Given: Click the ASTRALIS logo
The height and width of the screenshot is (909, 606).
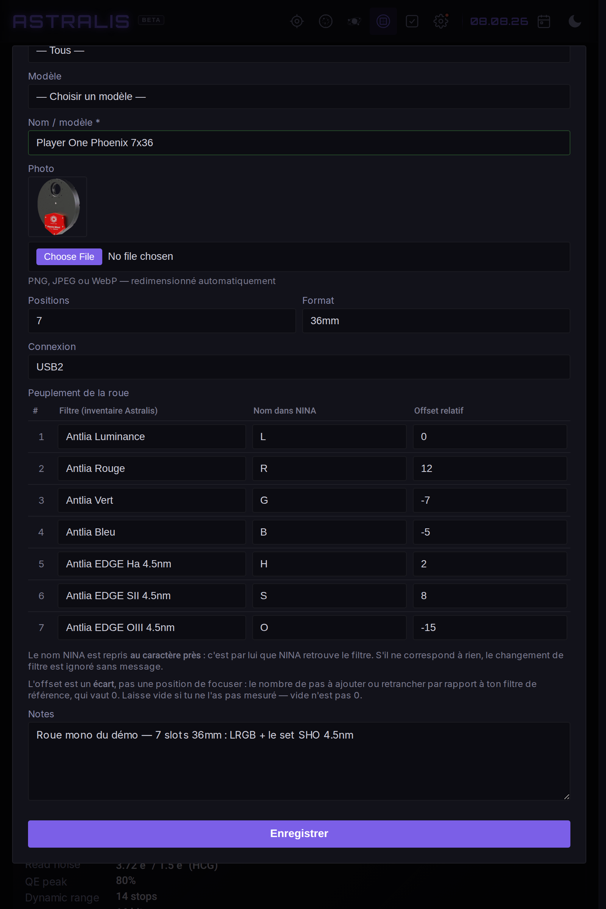Looking at the screenshot, I should coord(72,21).
